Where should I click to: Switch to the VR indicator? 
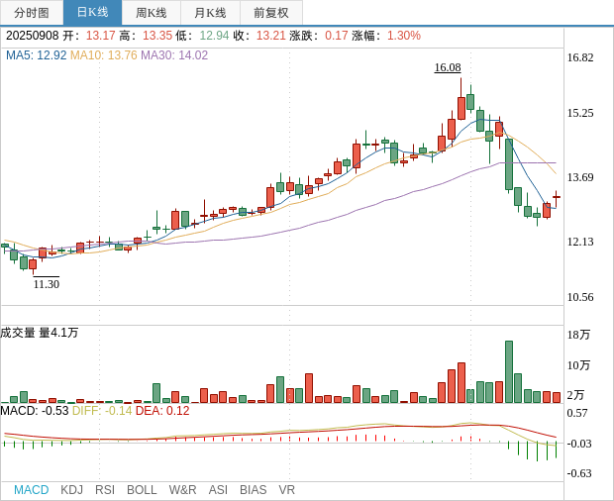click(286, 490)
